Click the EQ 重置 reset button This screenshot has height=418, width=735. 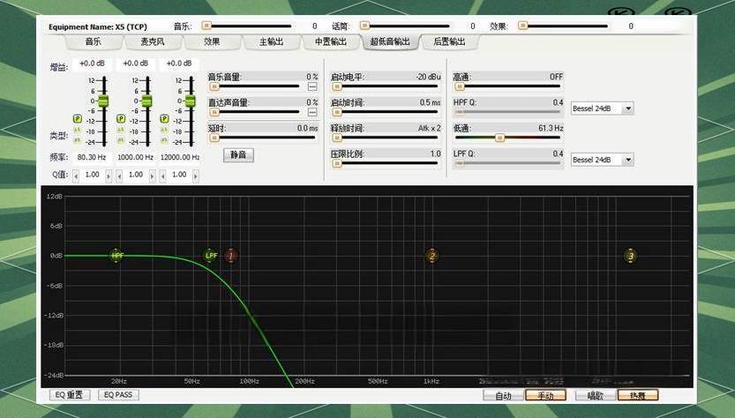pyautogui.click(x=69, y=395)
